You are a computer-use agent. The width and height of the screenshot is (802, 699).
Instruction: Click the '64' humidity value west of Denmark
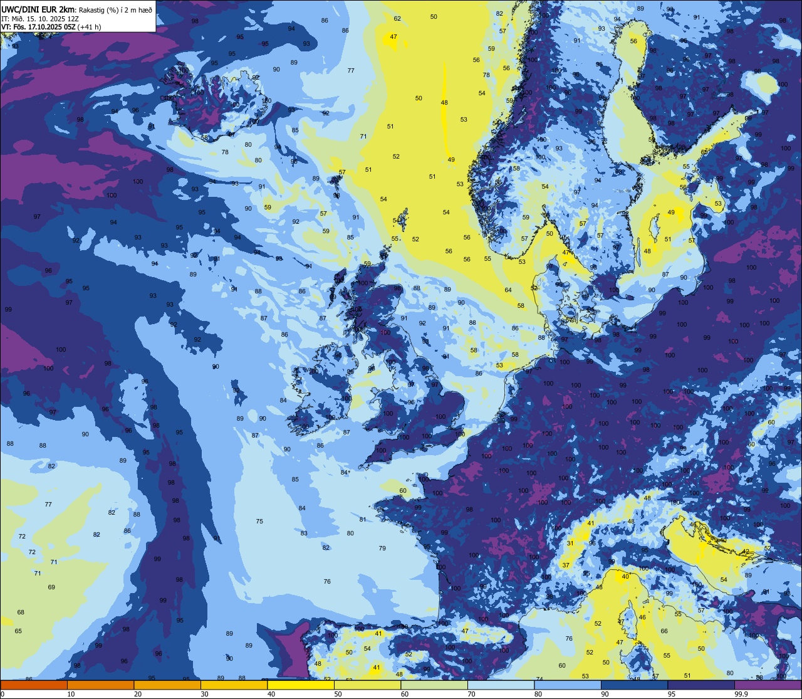(x=508, y=290)
